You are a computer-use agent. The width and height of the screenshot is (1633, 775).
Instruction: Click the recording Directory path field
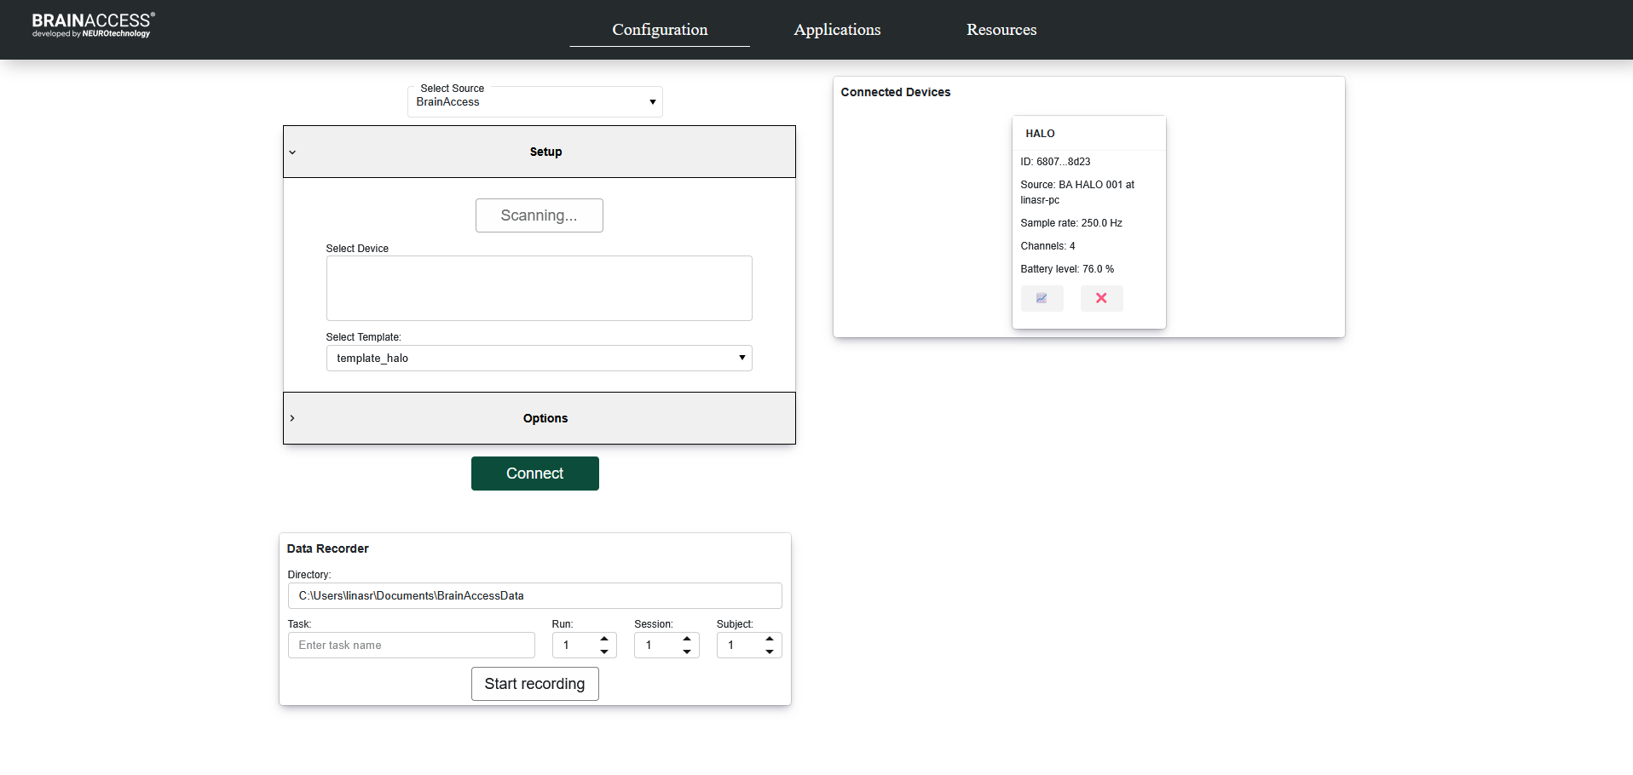[534, 596]
